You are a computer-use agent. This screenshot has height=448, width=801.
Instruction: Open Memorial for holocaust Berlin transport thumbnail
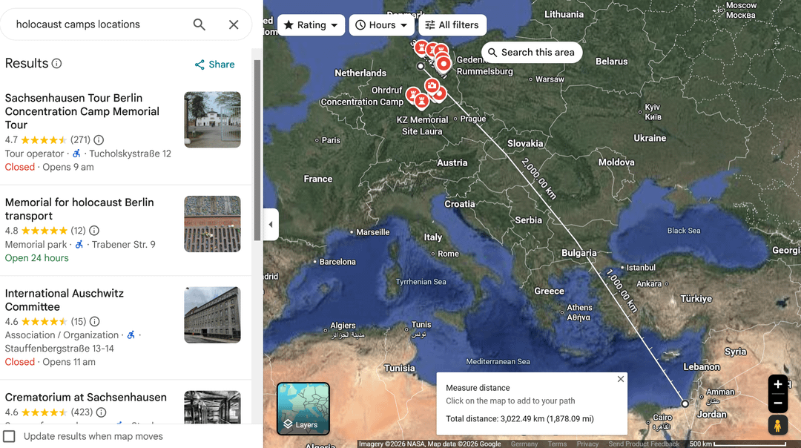coord(213,224)
